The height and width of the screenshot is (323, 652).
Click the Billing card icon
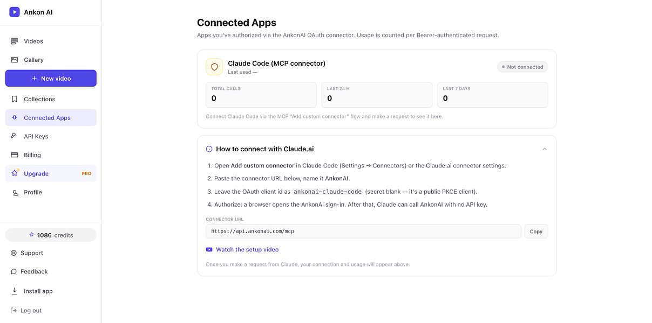(15, 155)
